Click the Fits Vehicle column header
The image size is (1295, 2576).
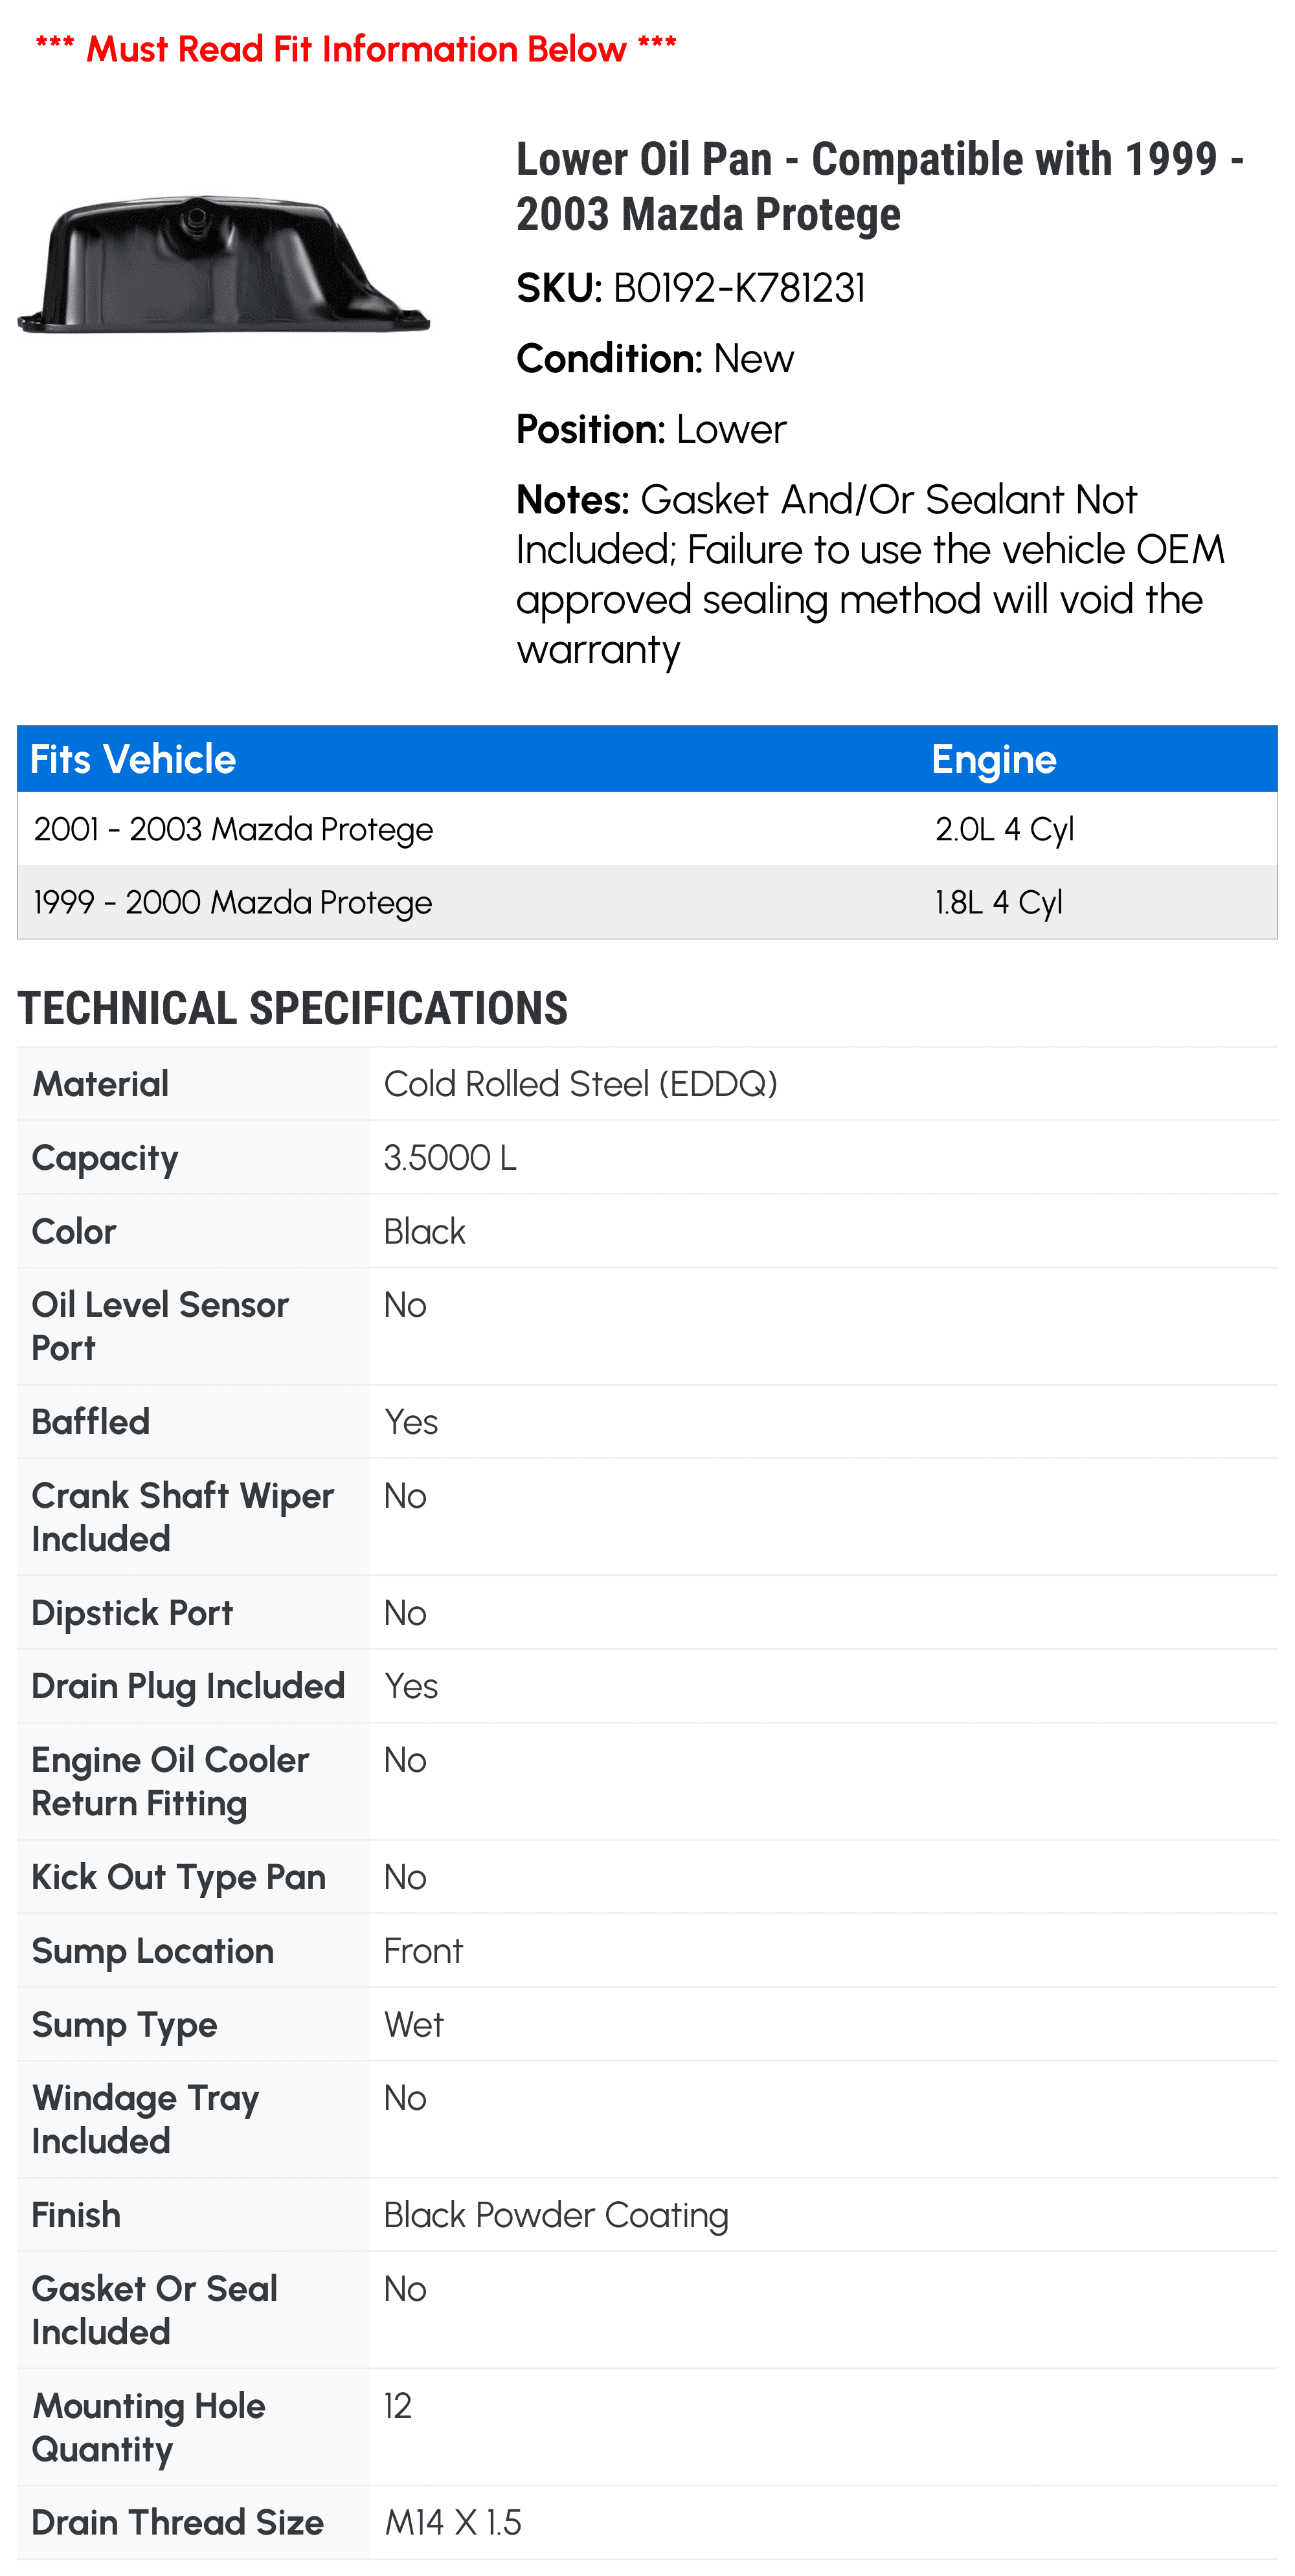click(133, 759)
